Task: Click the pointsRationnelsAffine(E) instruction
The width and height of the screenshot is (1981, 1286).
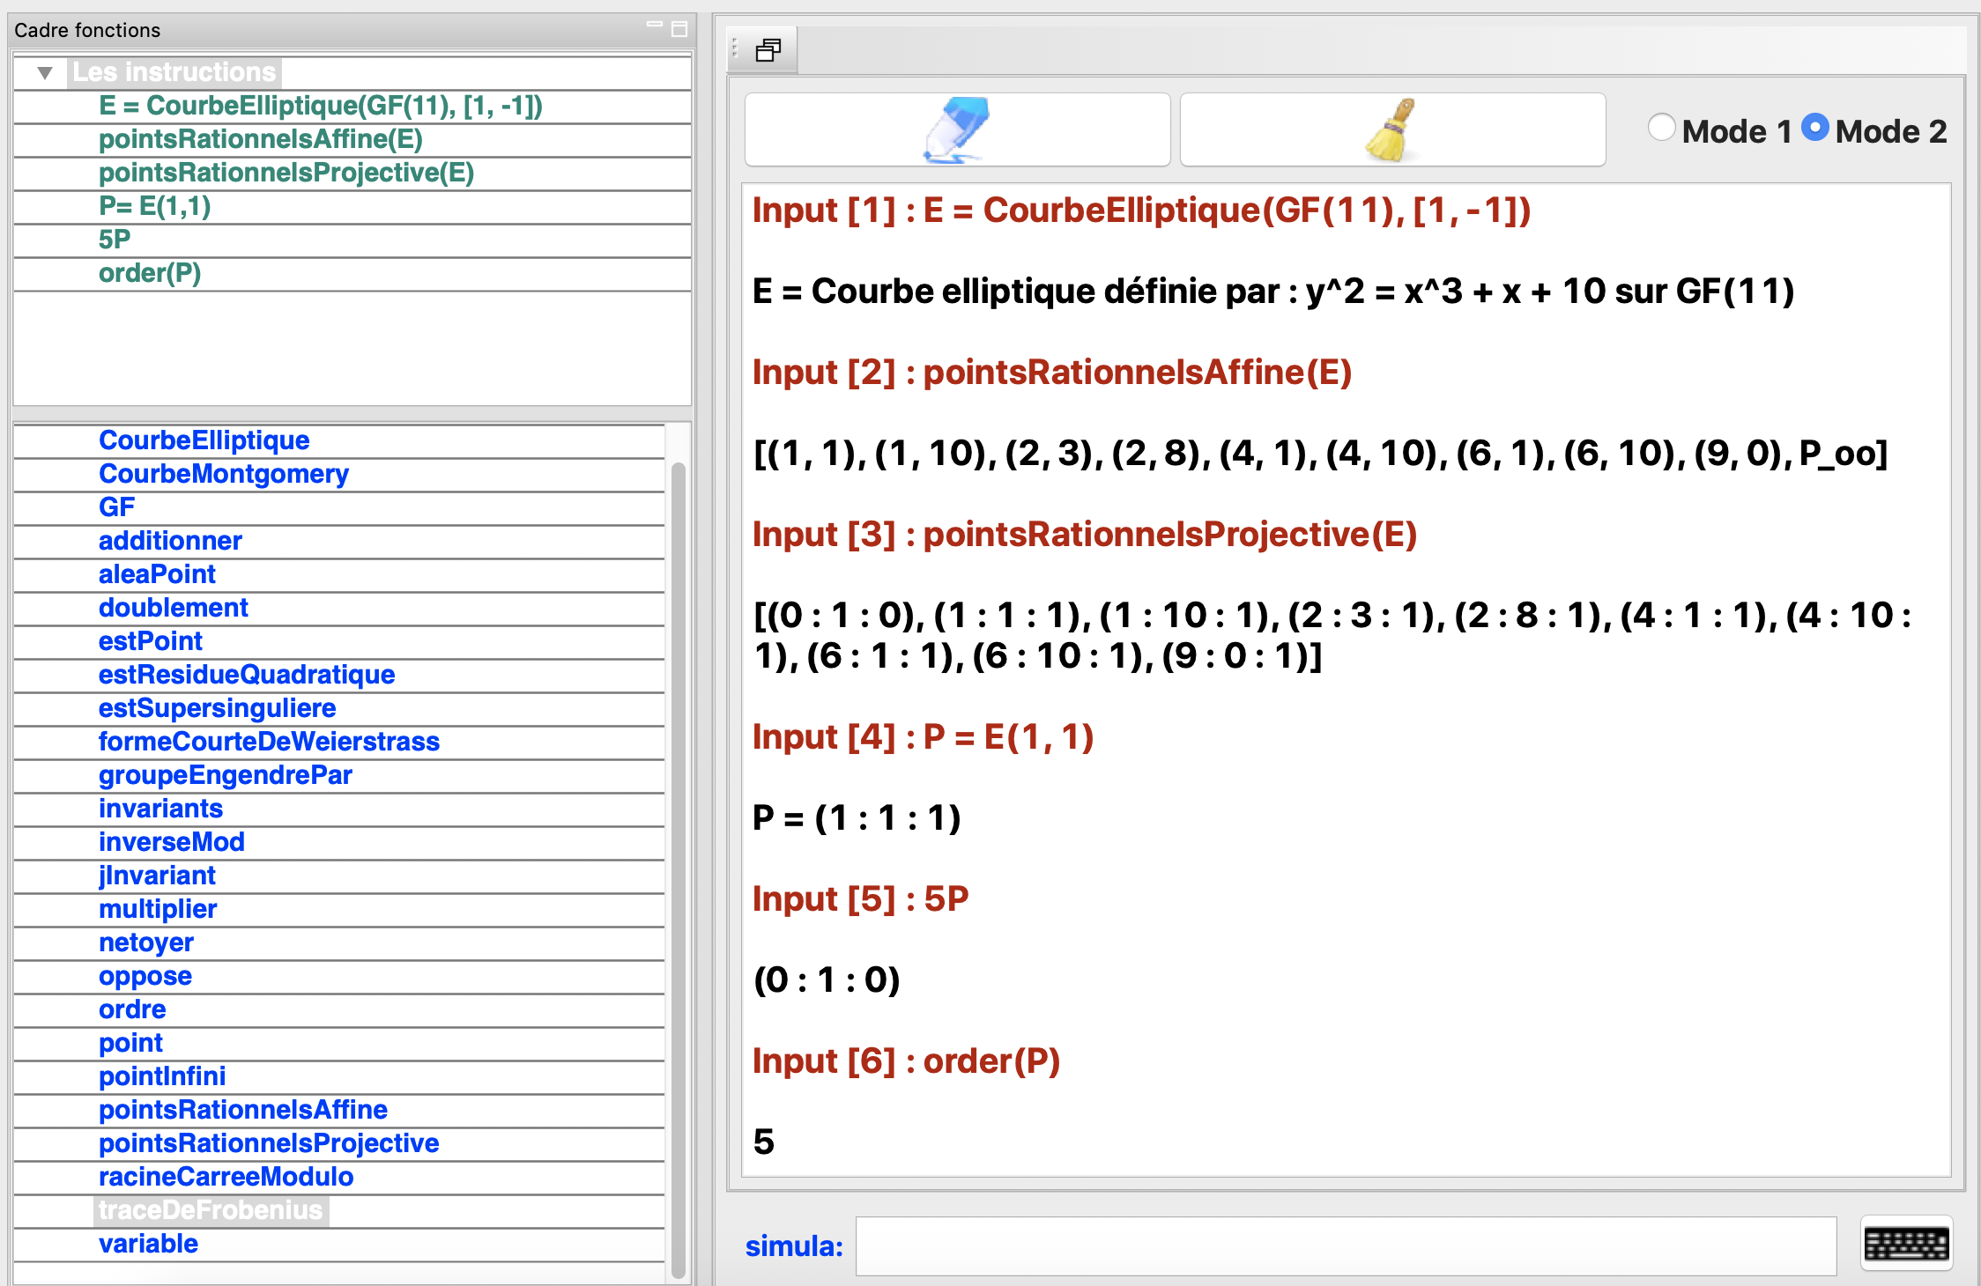Action: (x=261, y=139)
